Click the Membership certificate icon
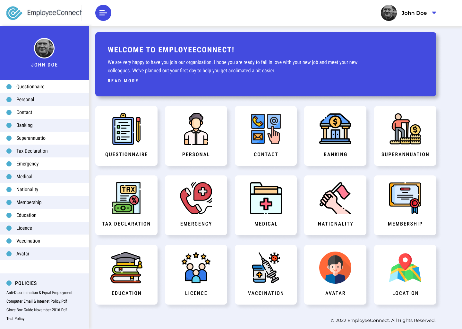462x329 pixels. pos(405,198)
